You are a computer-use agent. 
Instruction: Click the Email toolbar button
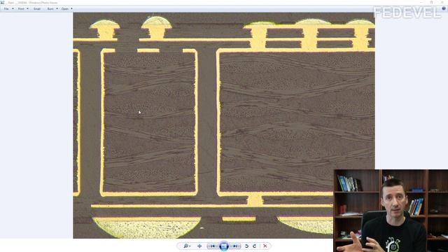click(37, 9)
